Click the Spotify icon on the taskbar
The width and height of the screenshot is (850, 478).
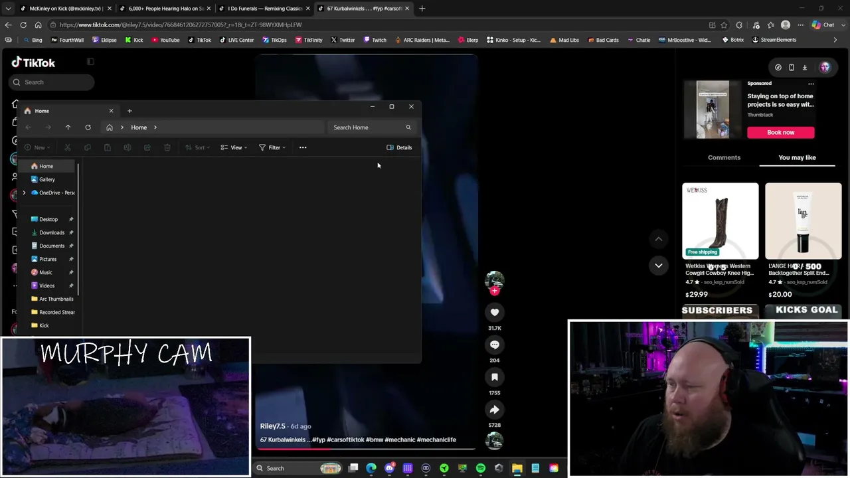pos(481,468)
